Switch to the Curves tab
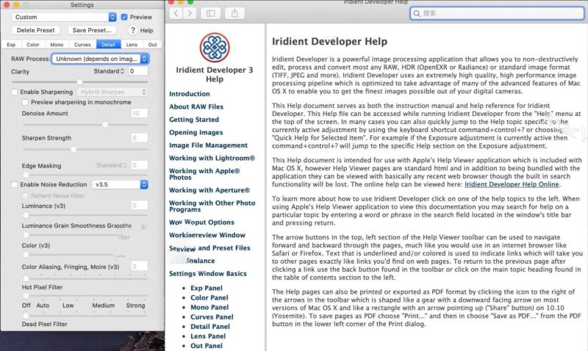 pos(82,45)
